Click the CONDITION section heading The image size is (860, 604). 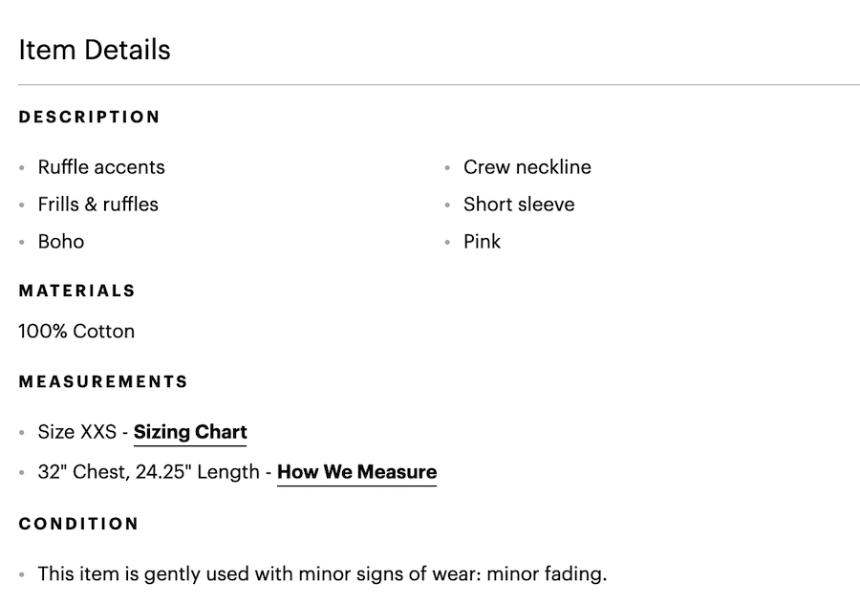coord(78,524)
